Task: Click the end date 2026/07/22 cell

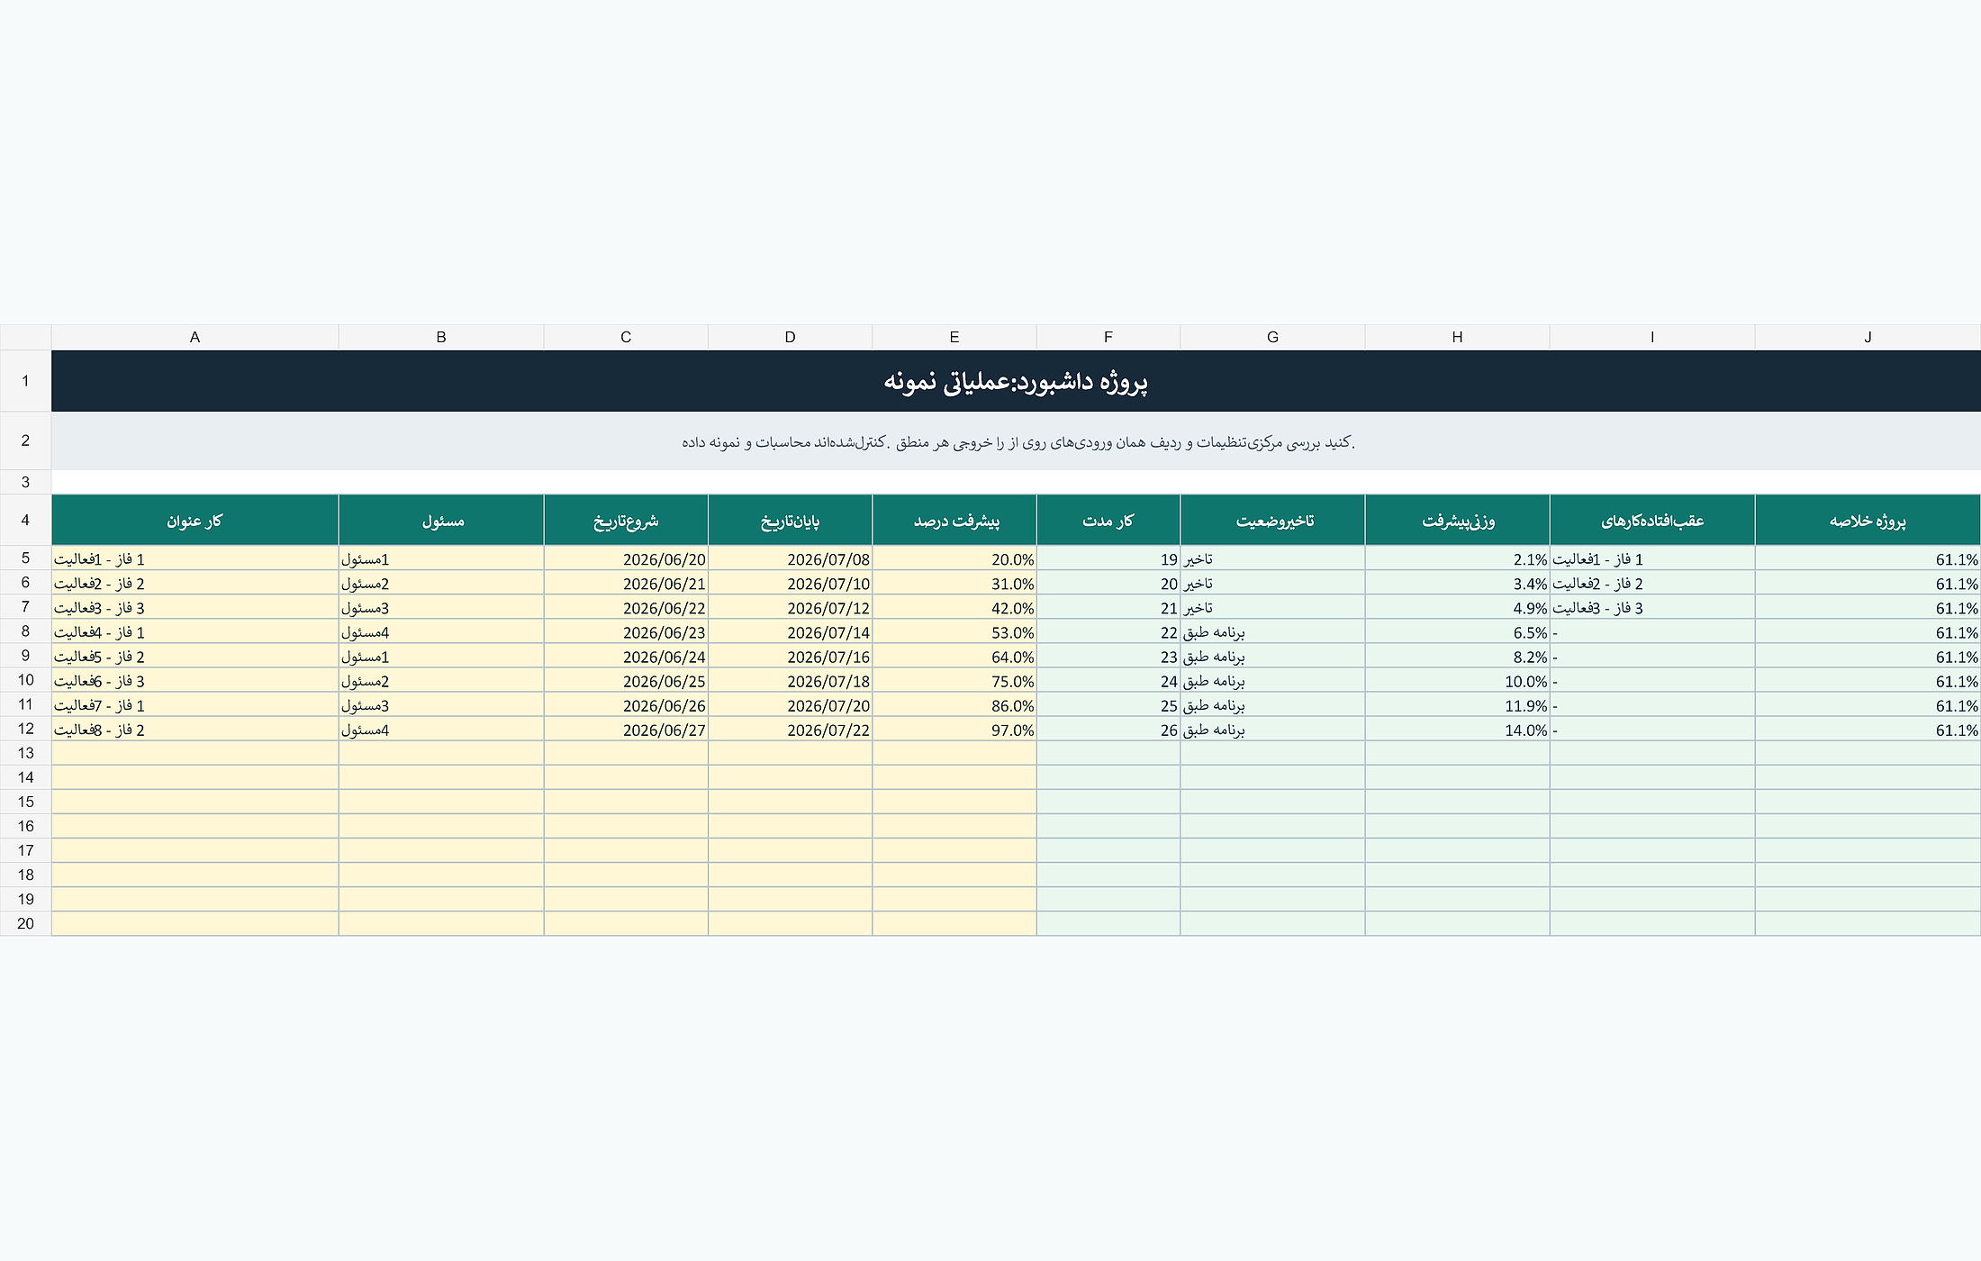Action: (x=790, y=730)
